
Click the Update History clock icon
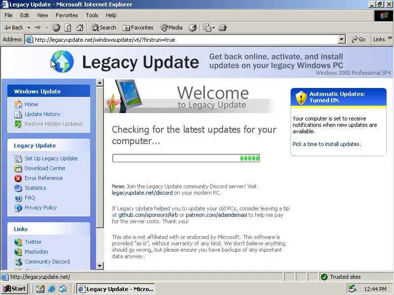point(18,115)
